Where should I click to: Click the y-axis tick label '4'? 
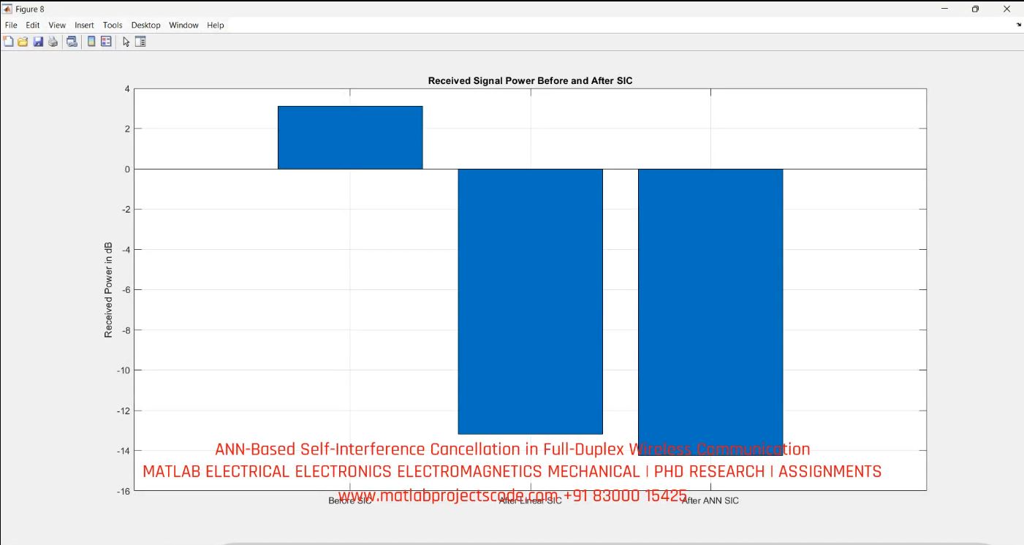[x=127, y=89]
